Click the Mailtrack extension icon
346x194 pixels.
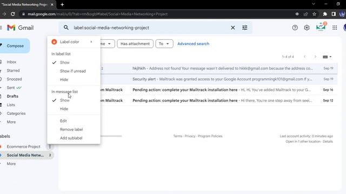[321, 27]
